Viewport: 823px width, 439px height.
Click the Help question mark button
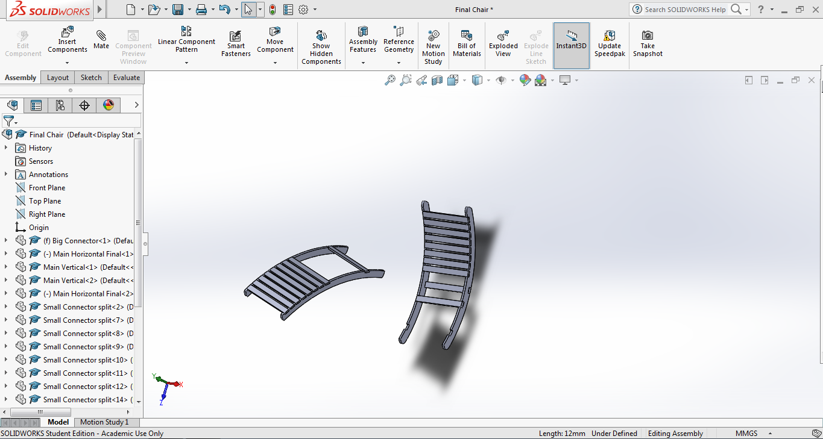tap(761, 10)
